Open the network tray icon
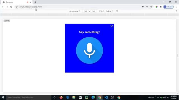The image size is (179, 100). coord(168,97)
